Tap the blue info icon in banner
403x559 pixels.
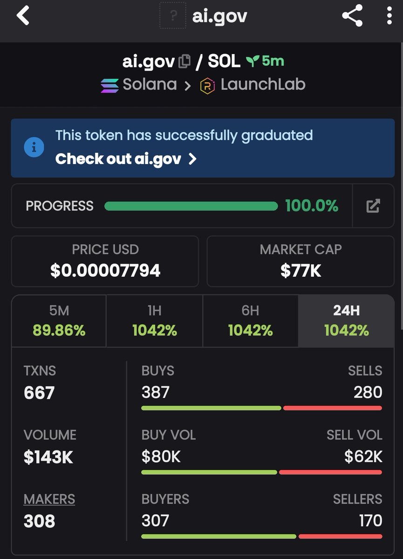[34, 148]
